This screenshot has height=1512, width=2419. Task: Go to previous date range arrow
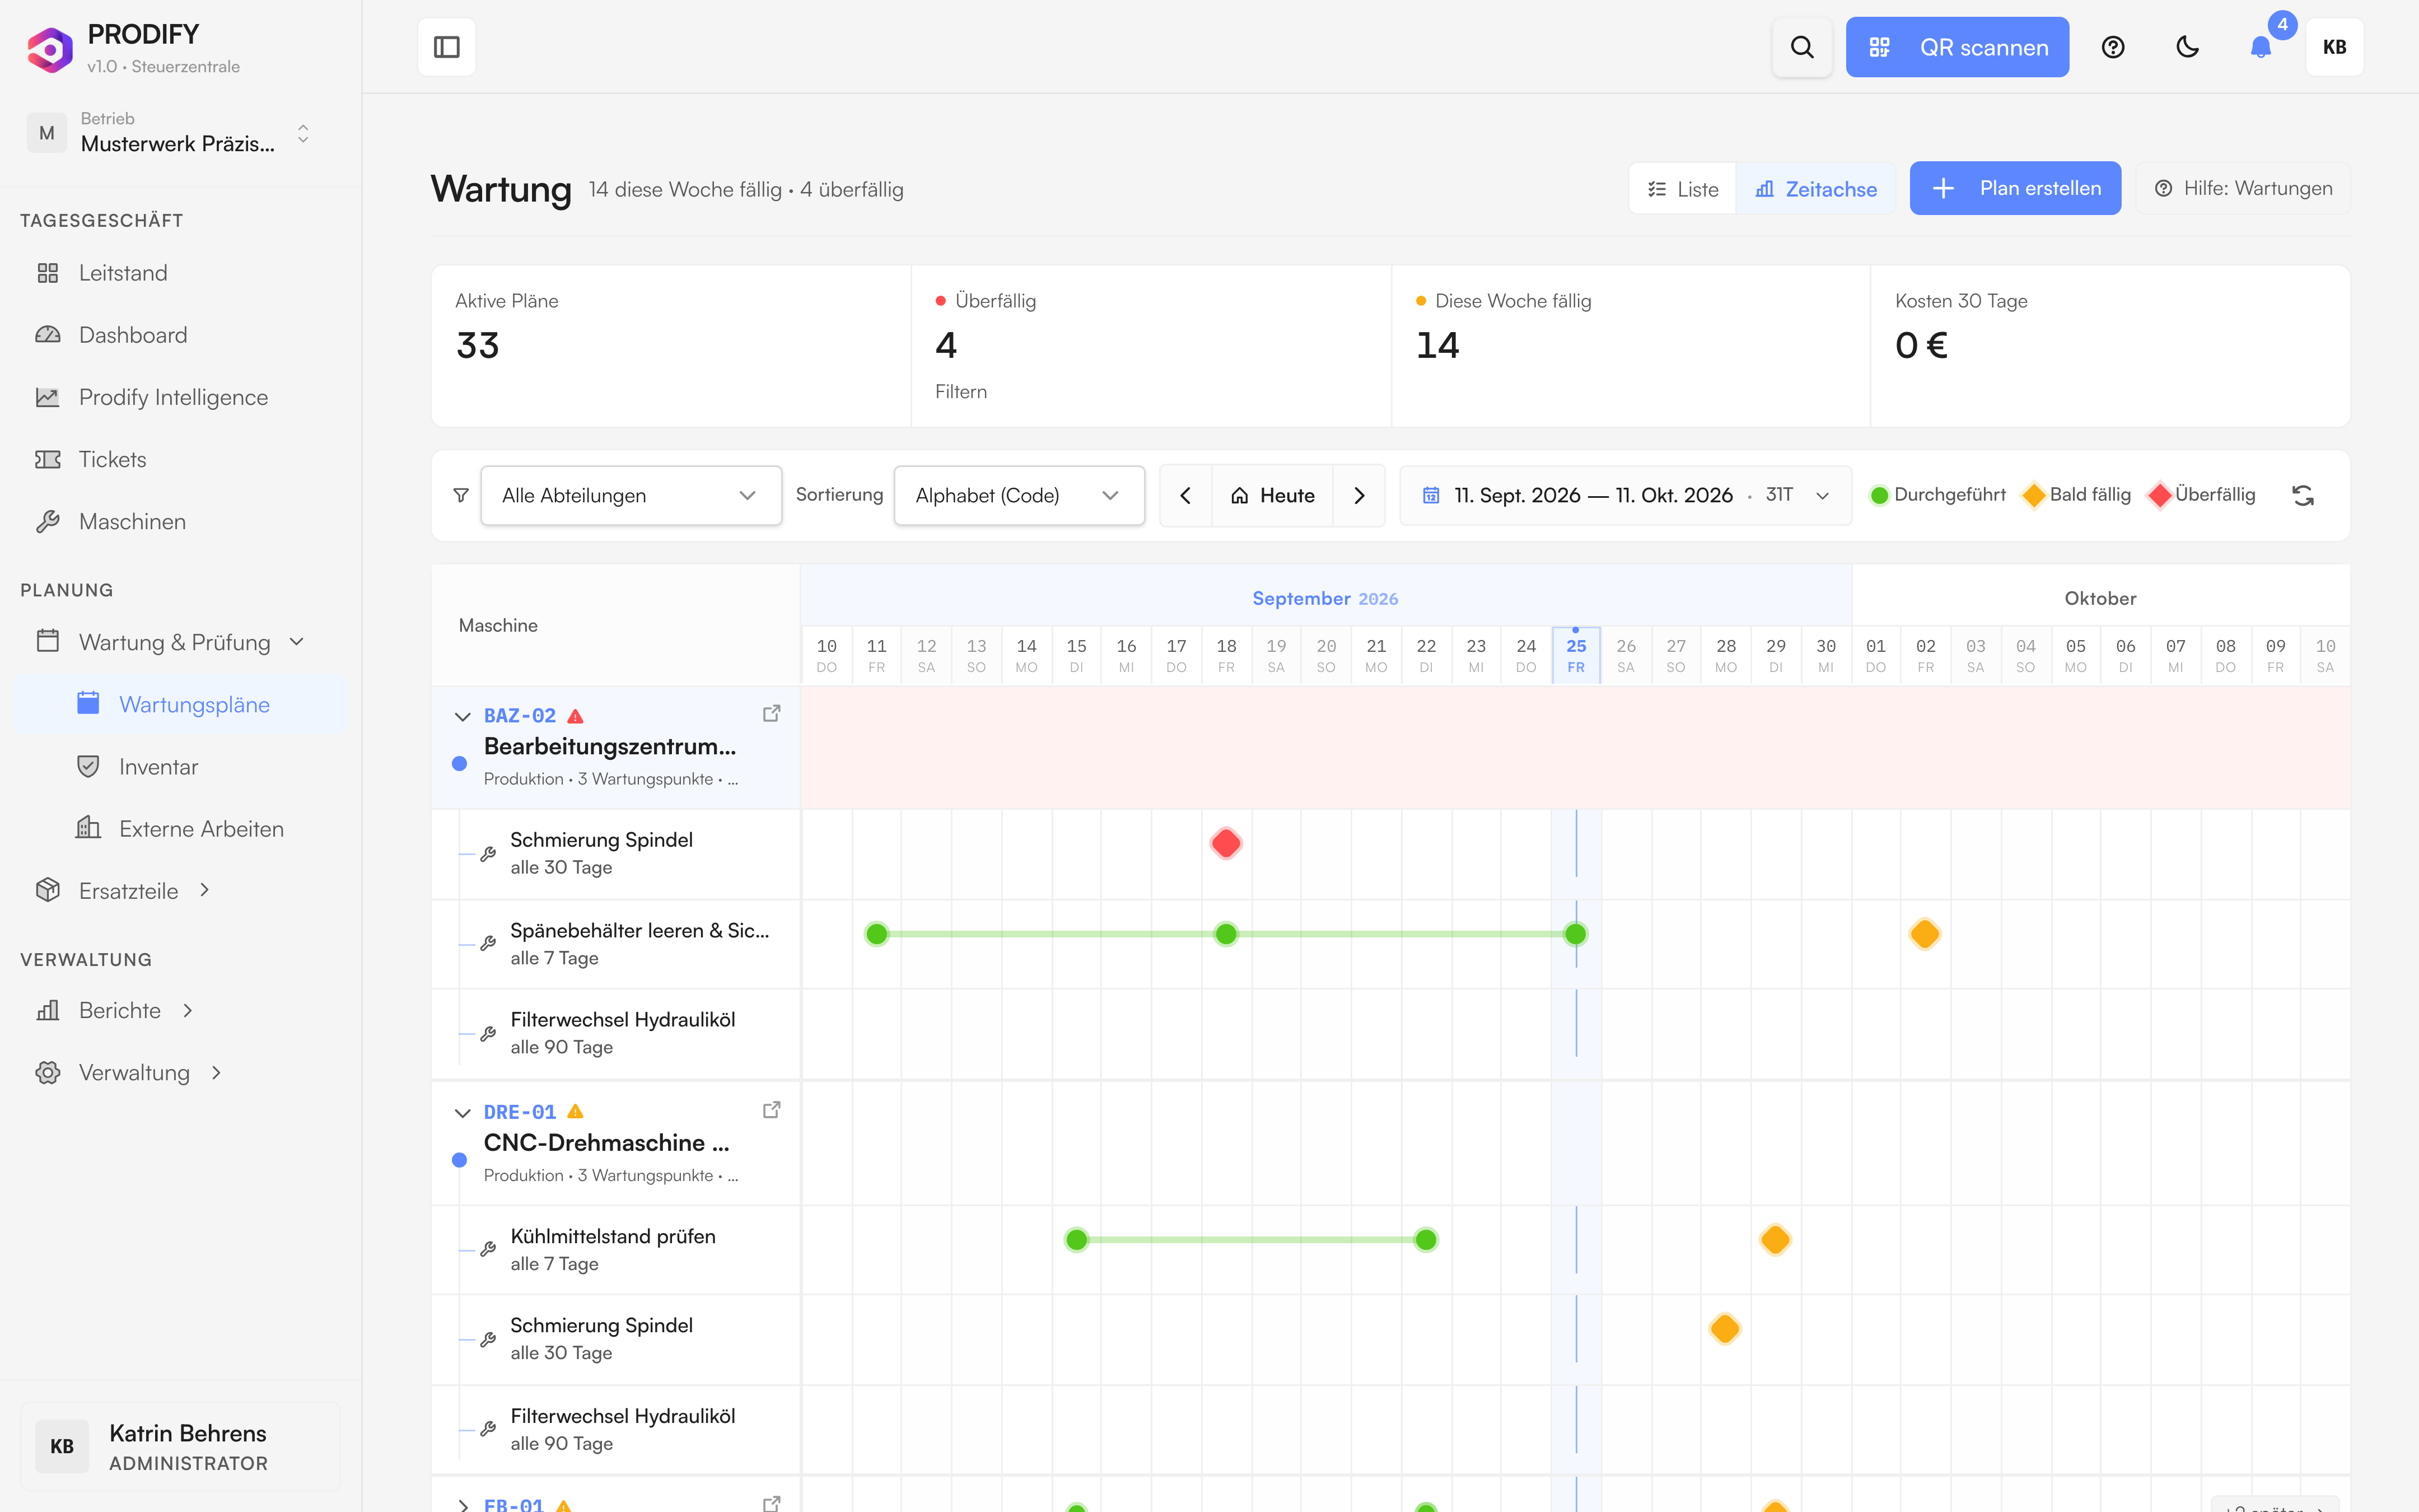(1185, 495)
